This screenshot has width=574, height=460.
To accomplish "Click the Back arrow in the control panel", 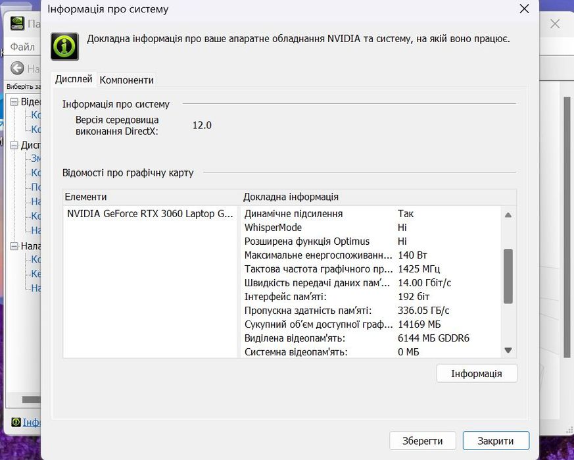I will (17, 68).
